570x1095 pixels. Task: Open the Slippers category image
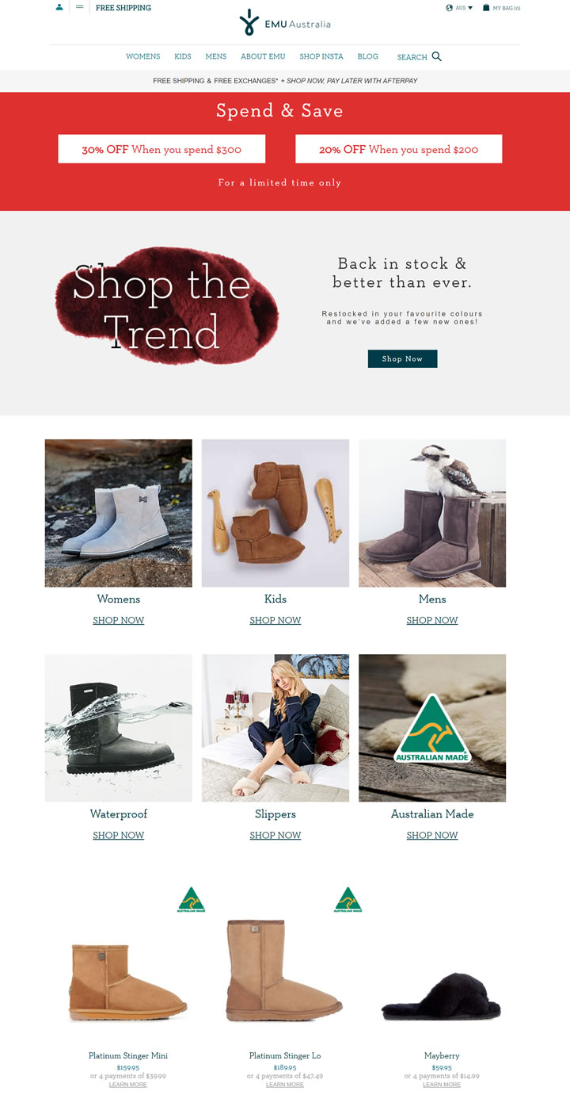tap(275, 728)
